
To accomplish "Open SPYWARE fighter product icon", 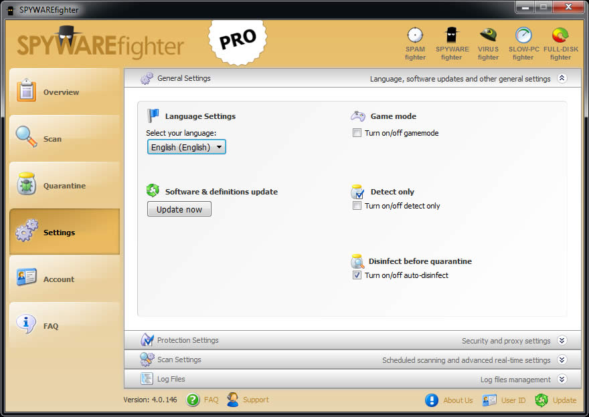I will click(452, 35).
